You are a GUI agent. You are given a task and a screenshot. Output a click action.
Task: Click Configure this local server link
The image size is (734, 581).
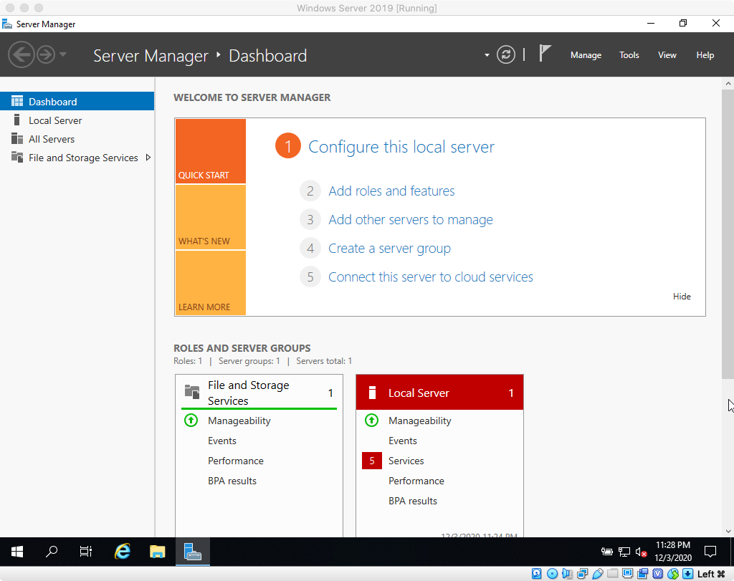(x=401, y=147)
